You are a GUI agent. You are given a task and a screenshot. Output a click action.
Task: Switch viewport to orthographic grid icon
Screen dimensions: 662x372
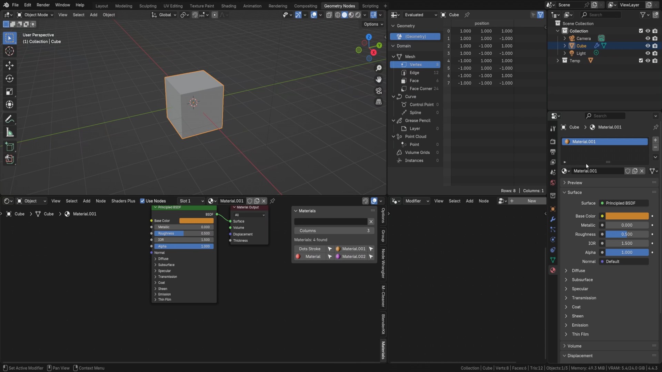(379, 102)
